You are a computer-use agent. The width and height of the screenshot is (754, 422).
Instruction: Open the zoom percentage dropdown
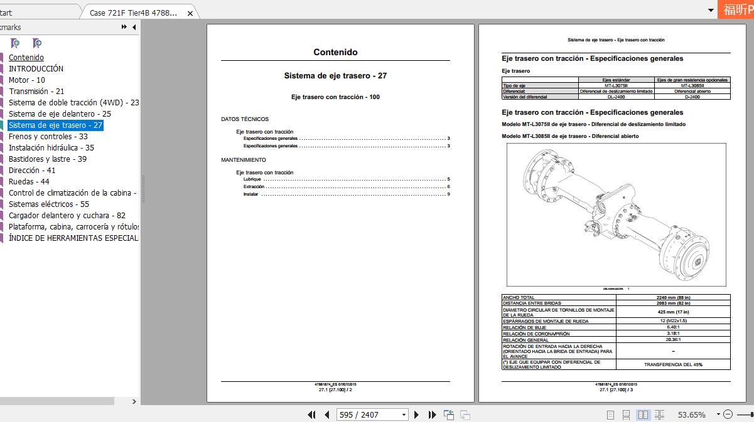719,414
